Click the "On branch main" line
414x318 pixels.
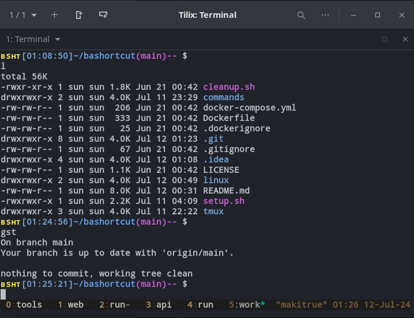37,243
